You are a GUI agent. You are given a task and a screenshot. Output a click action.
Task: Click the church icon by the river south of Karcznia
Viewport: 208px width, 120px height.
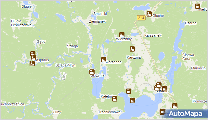(129, 91)
